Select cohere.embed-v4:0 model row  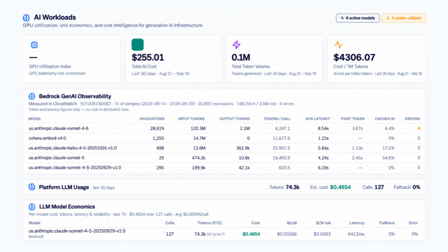coord(224,138)
